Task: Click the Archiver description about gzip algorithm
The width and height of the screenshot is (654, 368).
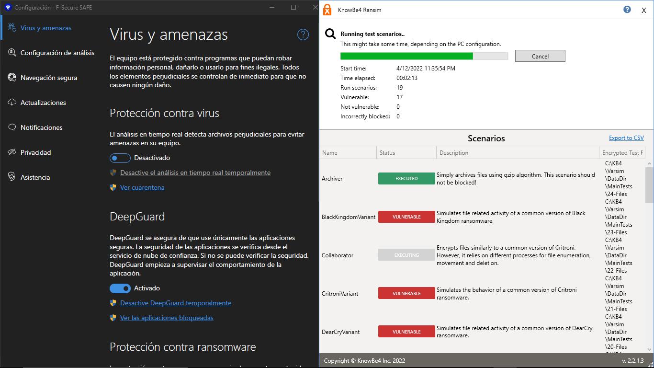Action: point(516,179)
